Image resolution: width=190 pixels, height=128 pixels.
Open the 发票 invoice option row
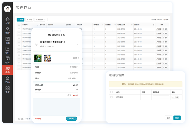pyautogui.click(x=56, y=67)
